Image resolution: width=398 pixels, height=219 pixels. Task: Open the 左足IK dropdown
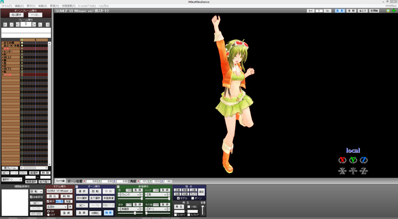[57, 207]
